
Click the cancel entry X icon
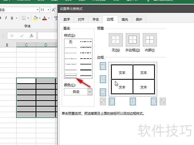[12, 36]
